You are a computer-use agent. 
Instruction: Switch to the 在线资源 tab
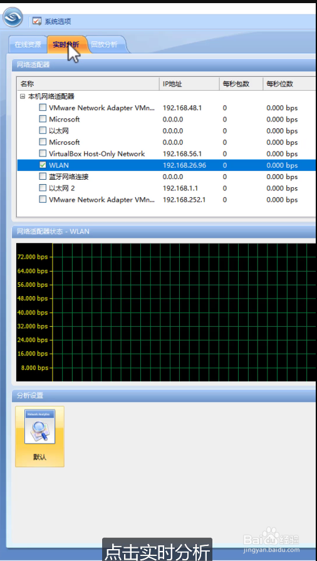pyautogui.click(x=28, y=44)
